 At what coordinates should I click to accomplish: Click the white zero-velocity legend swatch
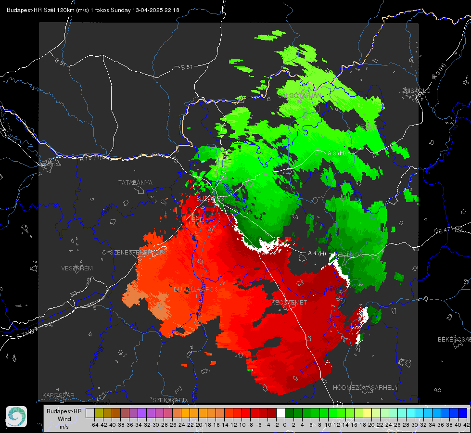pyautogui.click(x=280, y=413)
